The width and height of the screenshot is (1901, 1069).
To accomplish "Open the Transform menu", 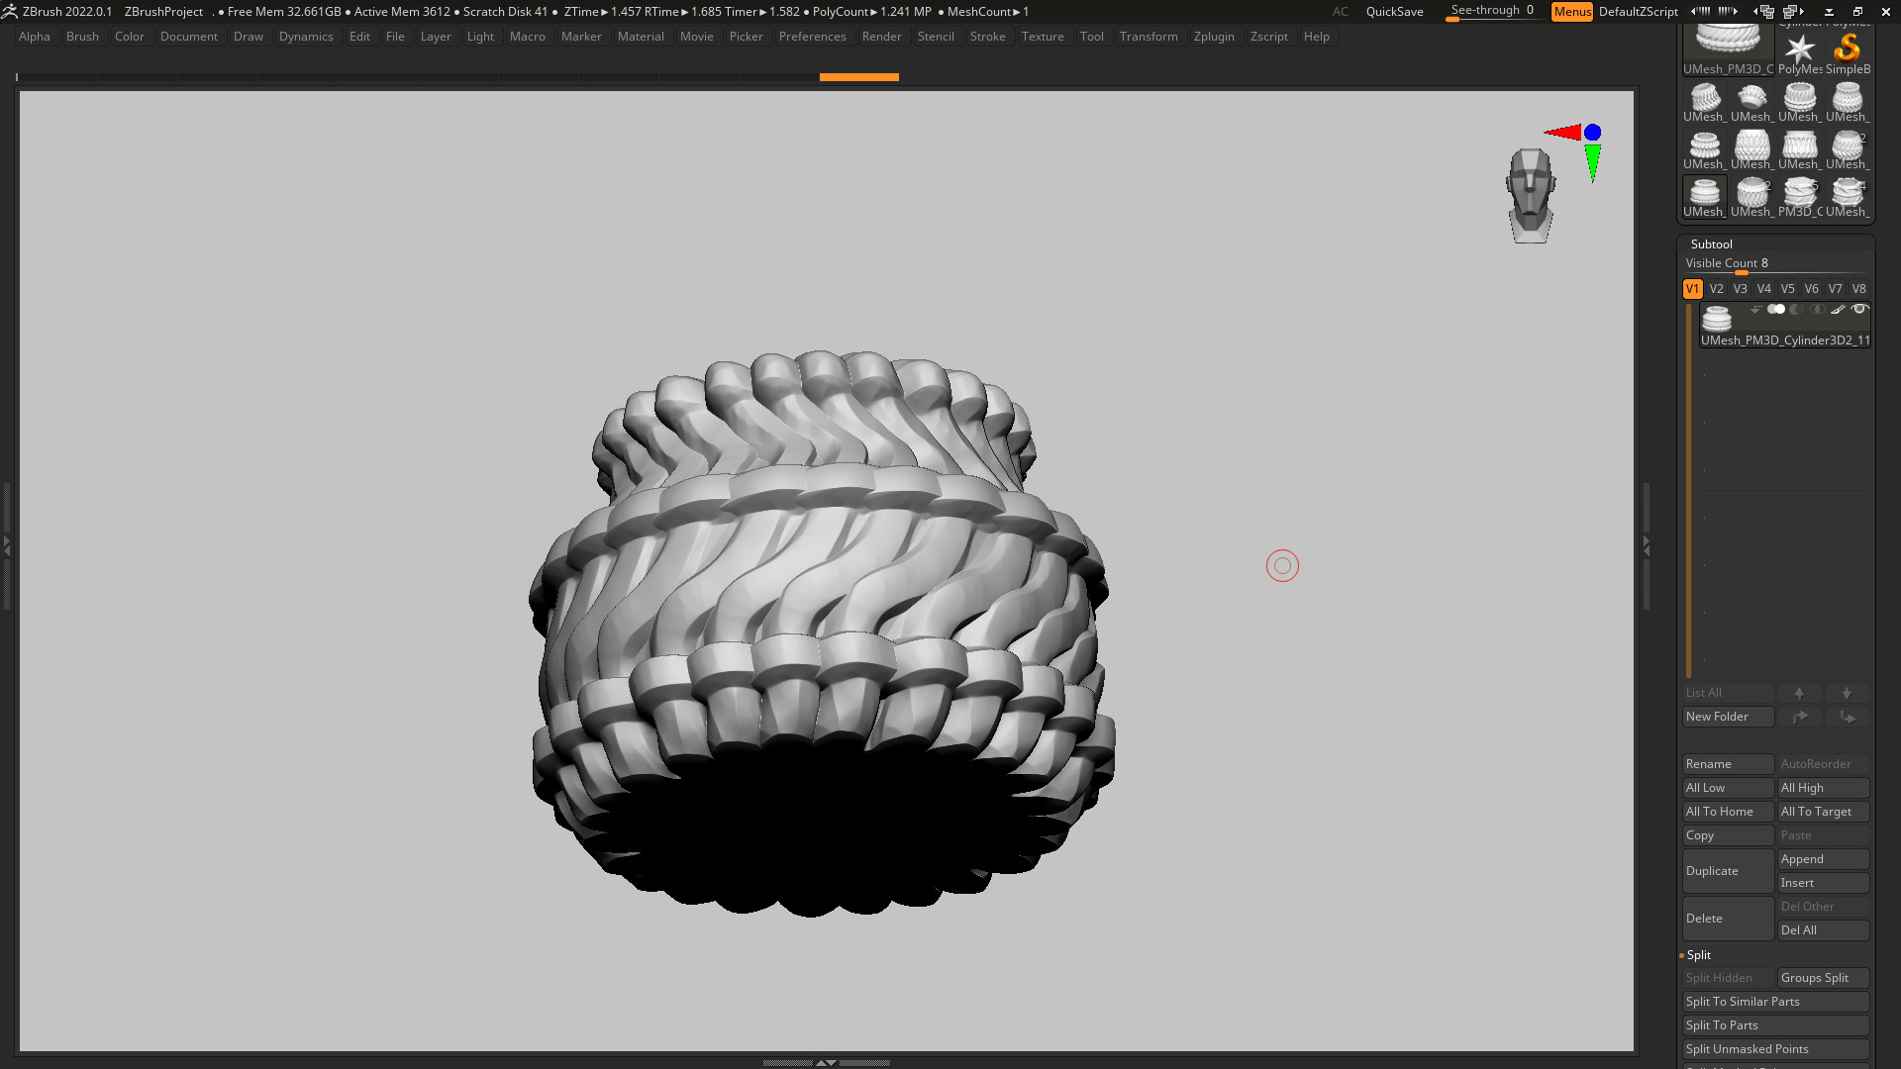I will click(1149, 37).
